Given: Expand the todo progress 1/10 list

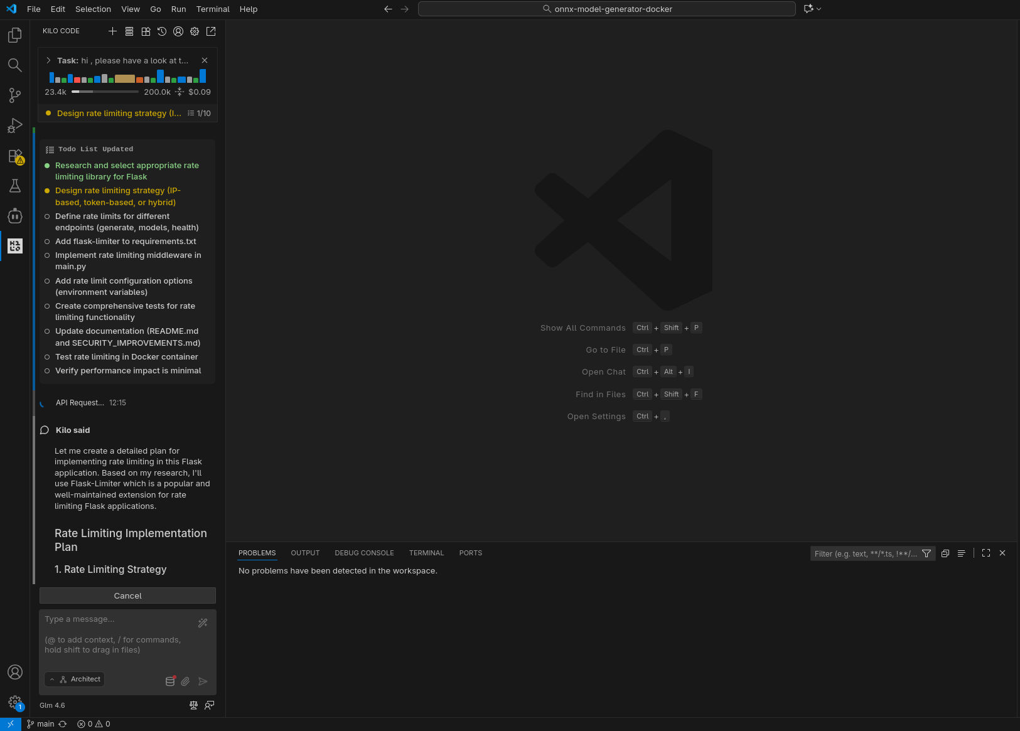Looking at the screenshot, I should click(x=200, y=114).
